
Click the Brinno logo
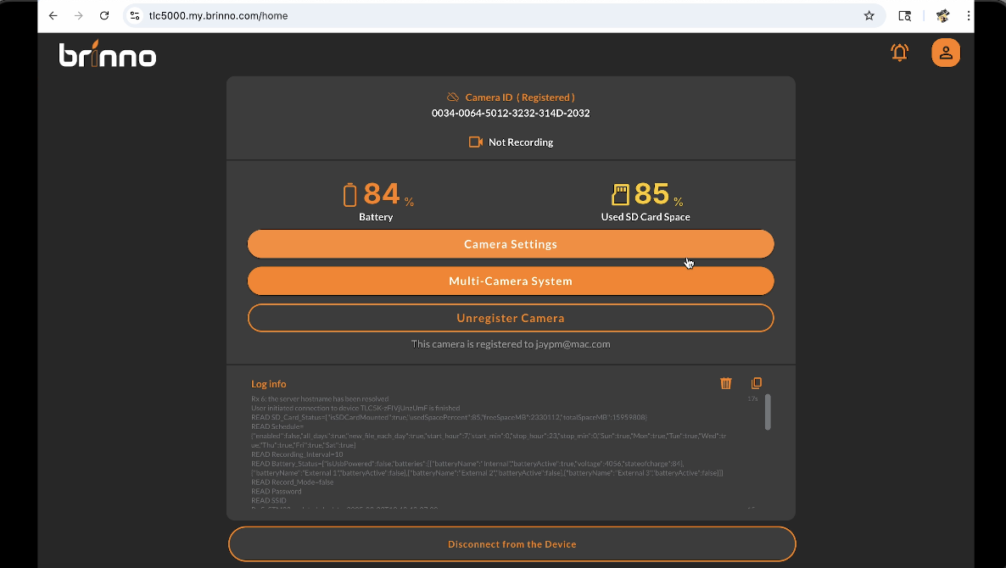pos(108,55)
